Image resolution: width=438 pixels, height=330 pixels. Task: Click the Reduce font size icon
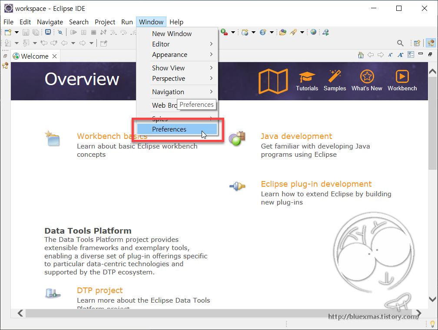pos(391,55)
